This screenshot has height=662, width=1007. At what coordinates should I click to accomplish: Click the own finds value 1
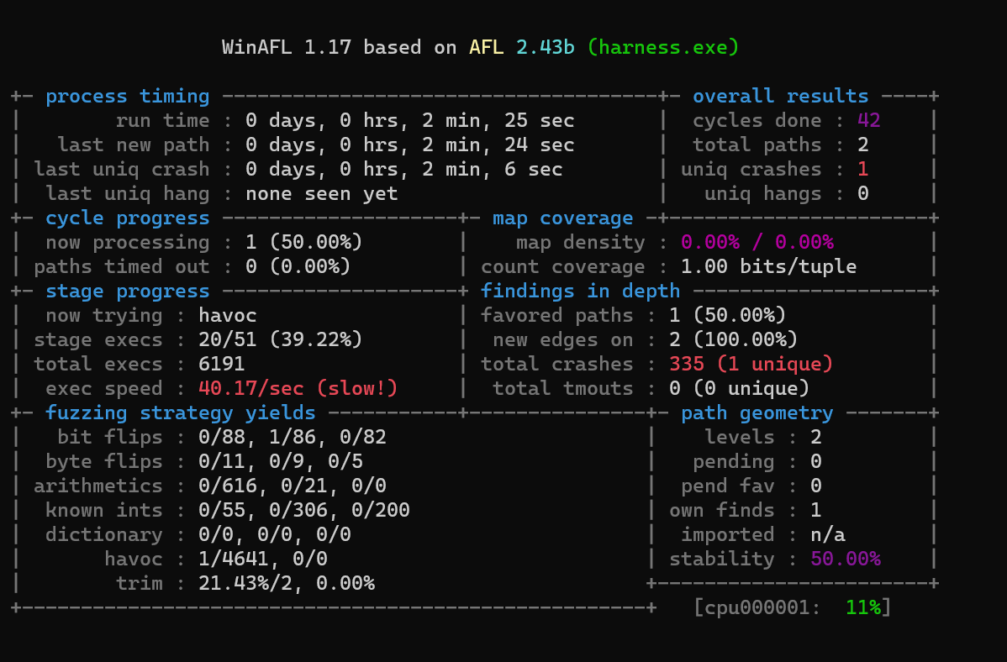tap(815, 511)
